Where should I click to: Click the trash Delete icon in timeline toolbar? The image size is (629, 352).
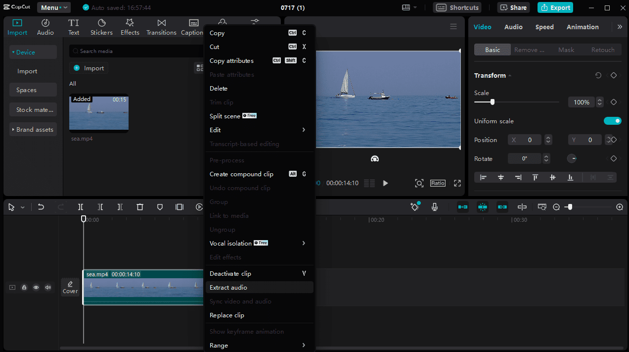(140, 207)
